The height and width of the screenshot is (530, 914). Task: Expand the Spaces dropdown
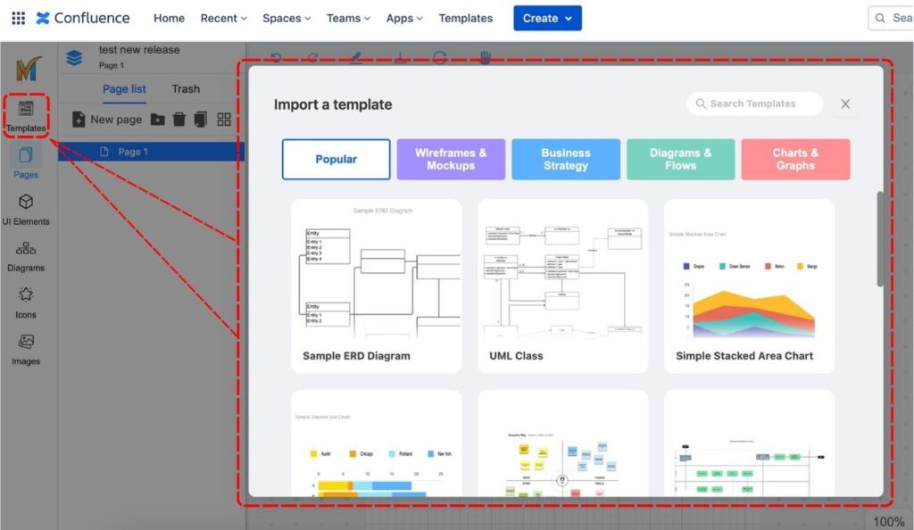(x=286, y=18)
